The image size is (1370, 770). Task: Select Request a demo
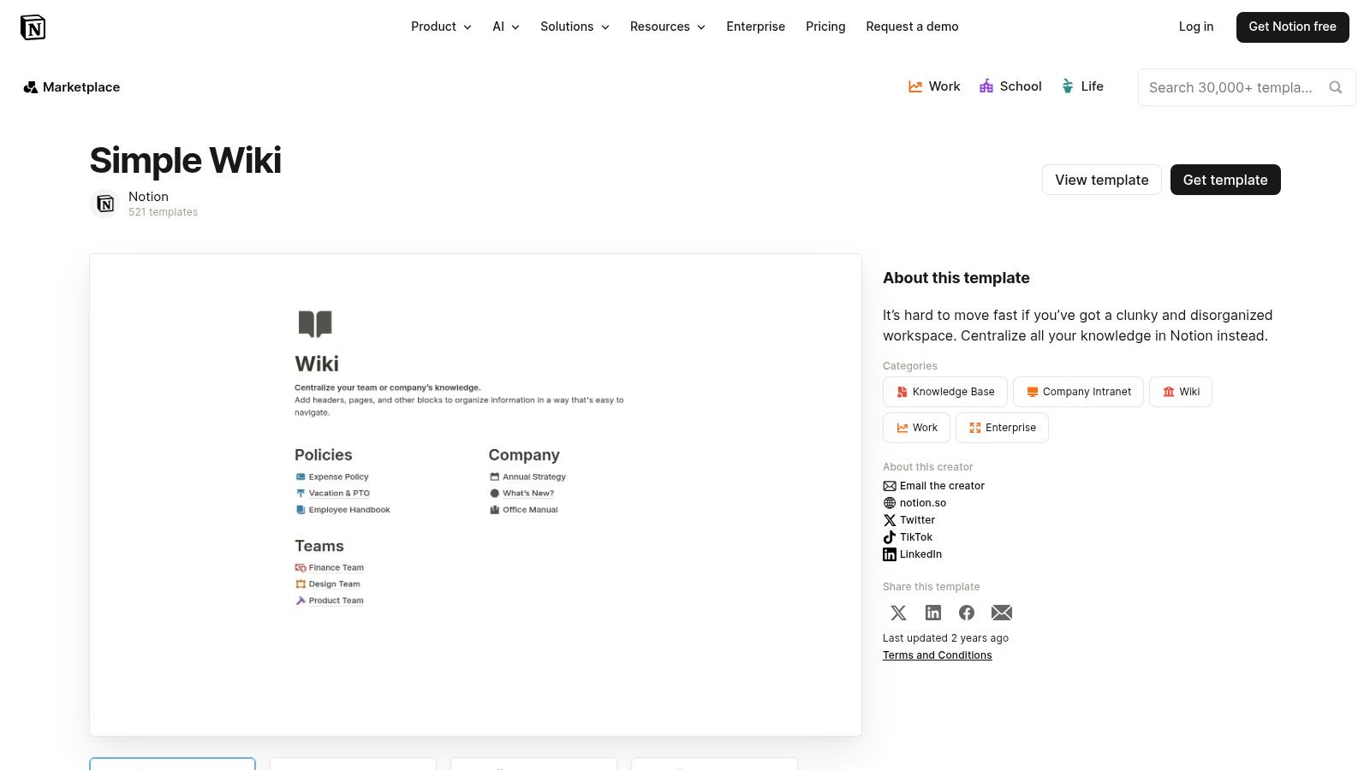tap(912, 27)
